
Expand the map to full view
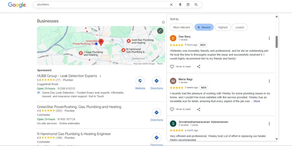[160, 31]
